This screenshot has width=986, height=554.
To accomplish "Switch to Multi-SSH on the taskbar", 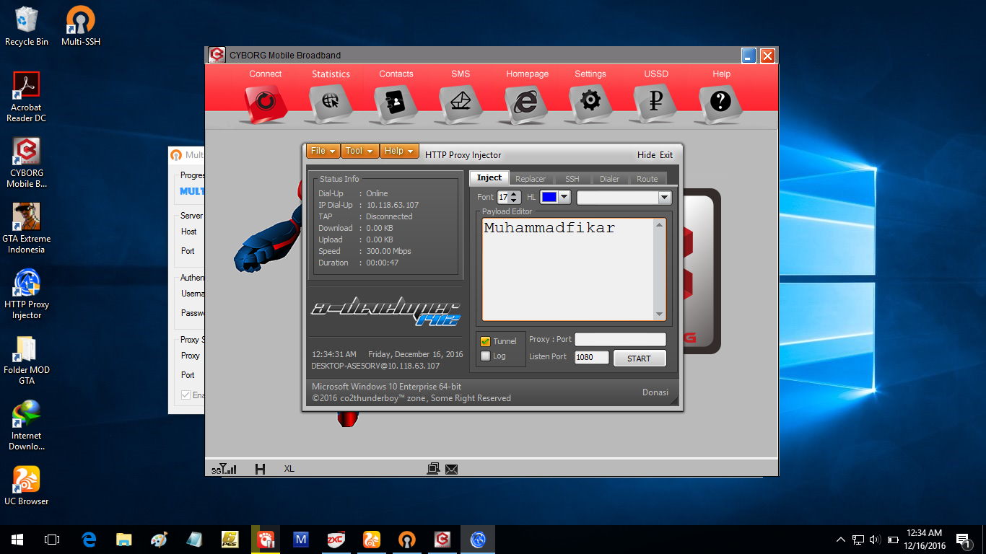I will click(x=407, y=540).
